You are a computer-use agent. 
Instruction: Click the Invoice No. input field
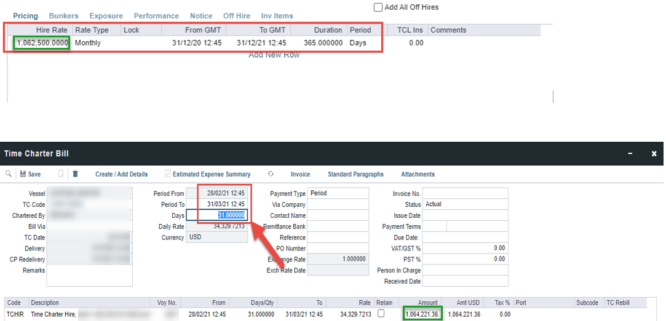465,193
